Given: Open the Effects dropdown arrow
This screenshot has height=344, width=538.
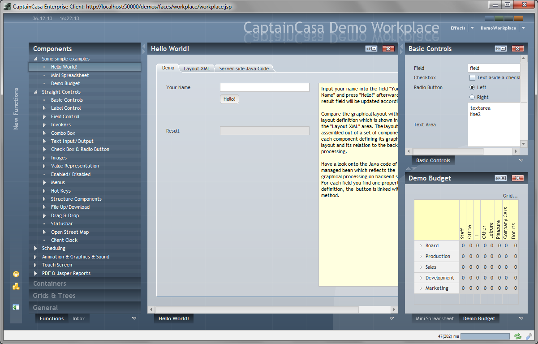Looking at the screenshot, I should (x=472, y=28).
